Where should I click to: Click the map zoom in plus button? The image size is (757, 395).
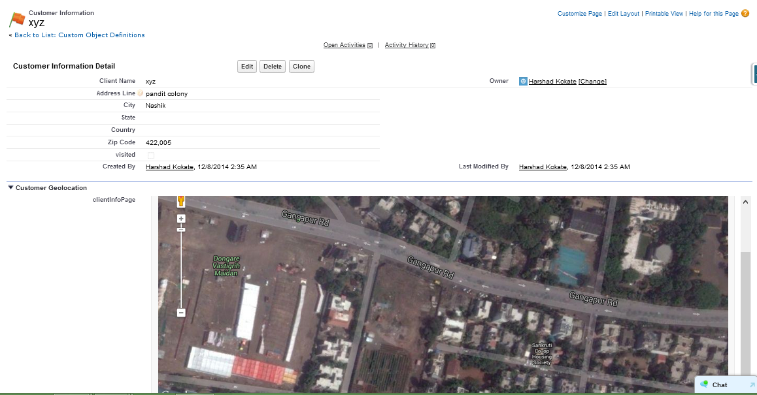click(181, 219)
